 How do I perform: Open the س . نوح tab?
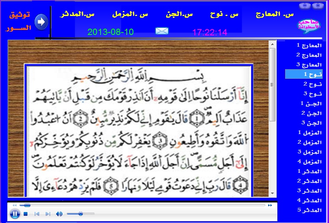(x=224, y=14)
